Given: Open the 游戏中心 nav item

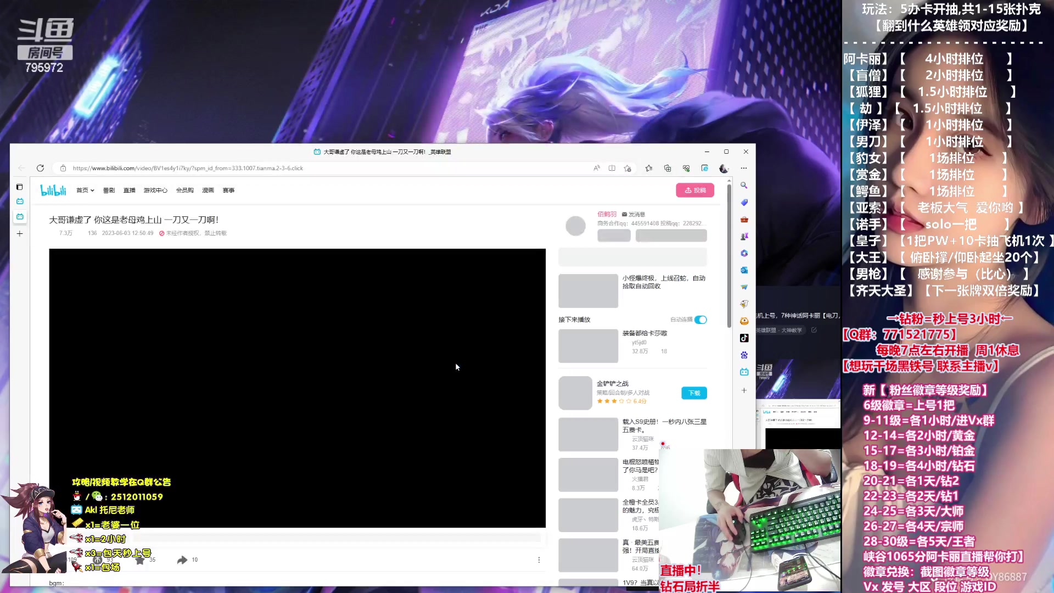Looking at the screenshot, I should pos(155,191).
